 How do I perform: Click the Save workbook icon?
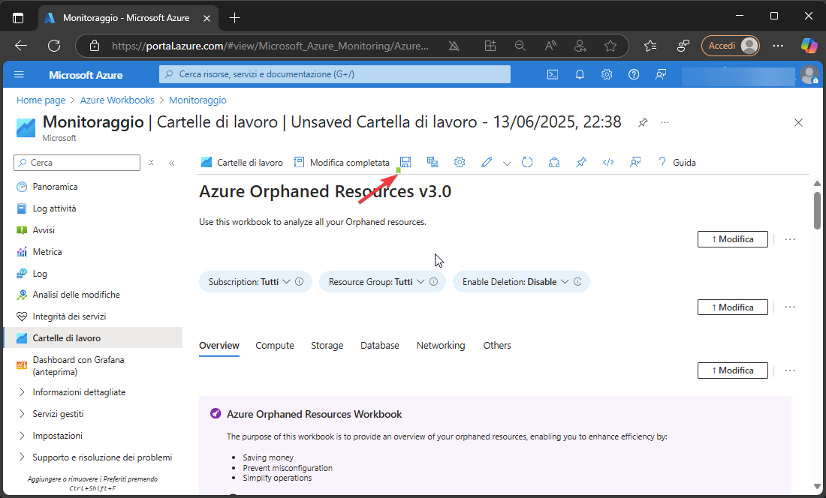tap(405, 162)
